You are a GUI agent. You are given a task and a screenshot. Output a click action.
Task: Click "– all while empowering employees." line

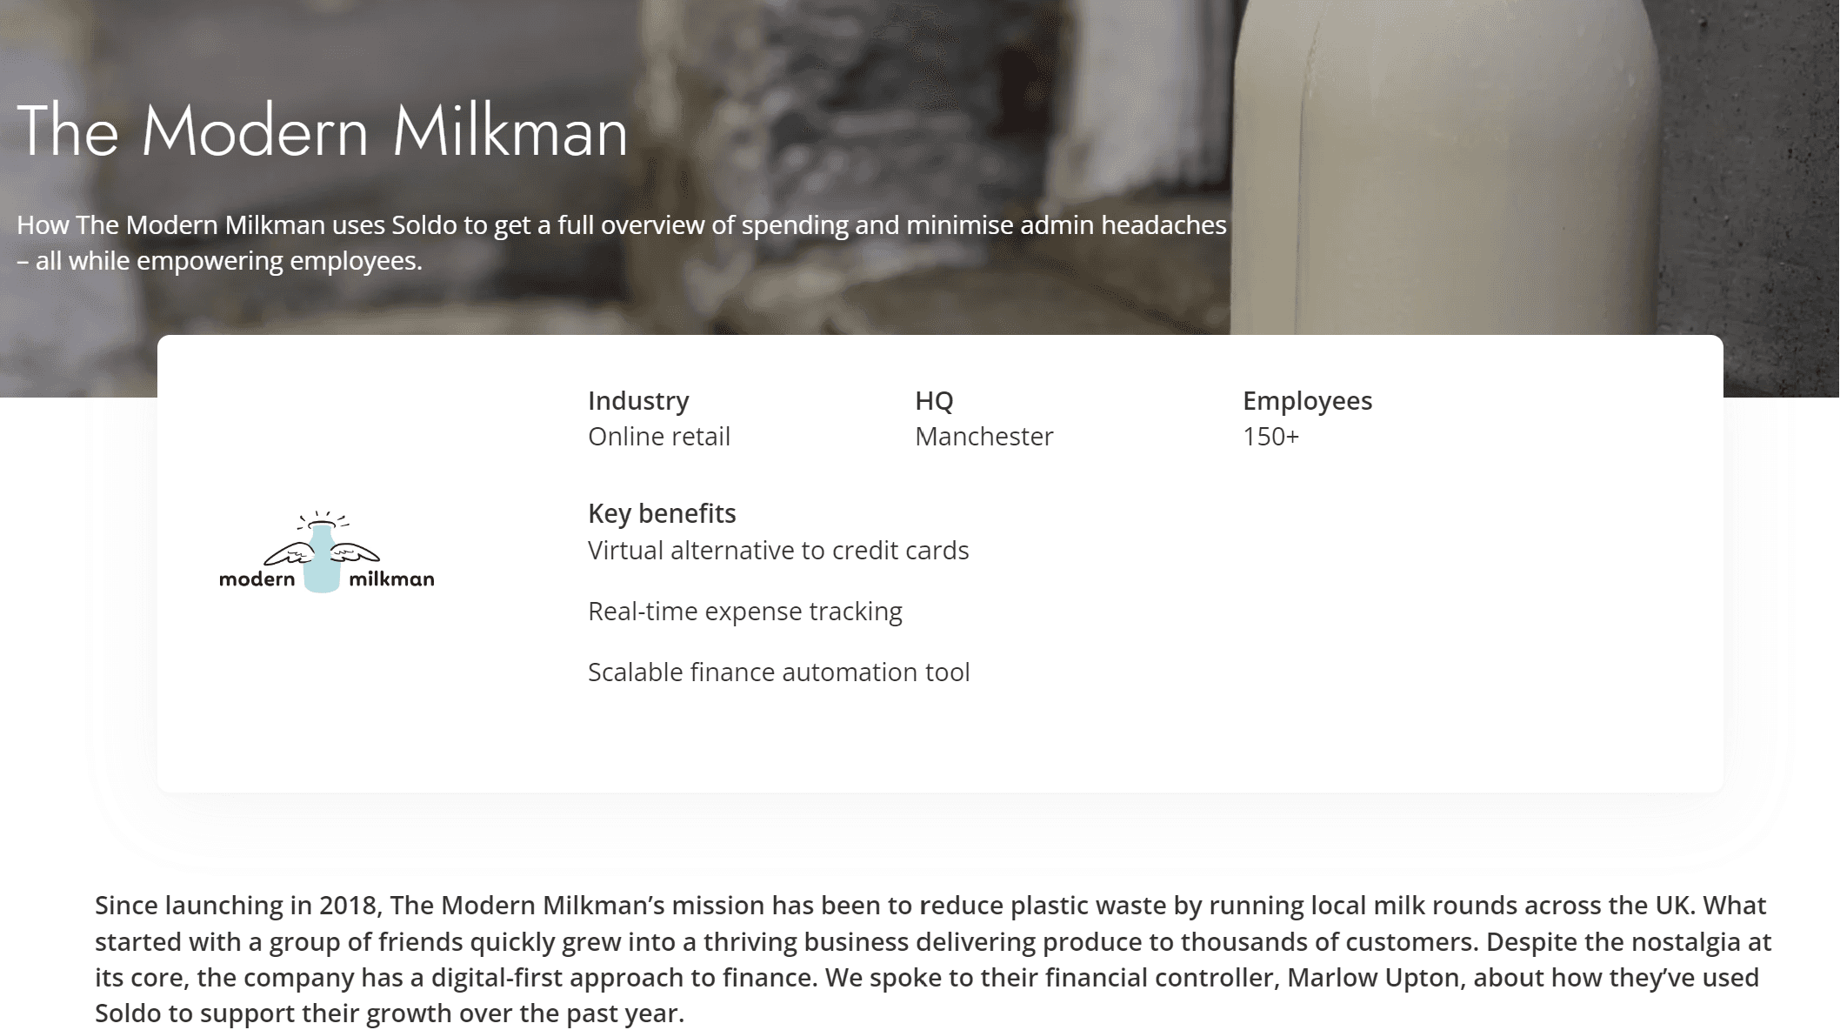pos(219,261)
